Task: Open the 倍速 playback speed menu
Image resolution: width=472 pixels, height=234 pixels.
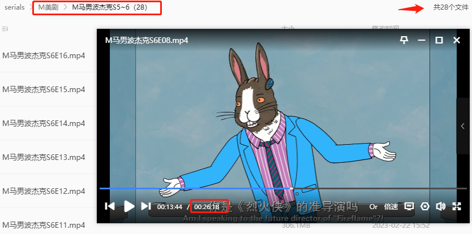Action: [x=391, y=207]
